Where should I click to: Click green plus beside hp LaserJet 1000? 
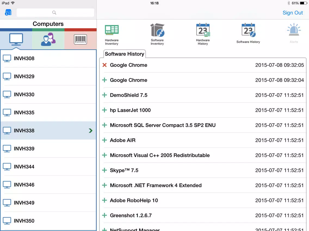pyautogui.click(x=105, y=110)
